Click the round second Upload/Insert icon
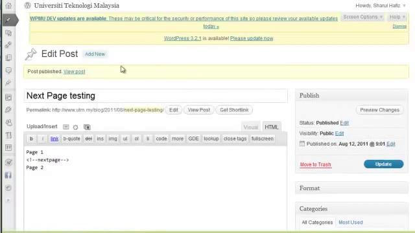Image resolution: width=415 pixels, height=233 pixels. [75, 128]
